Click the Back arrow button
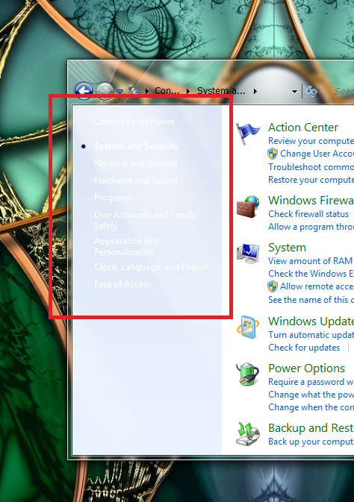 [84, 91]
